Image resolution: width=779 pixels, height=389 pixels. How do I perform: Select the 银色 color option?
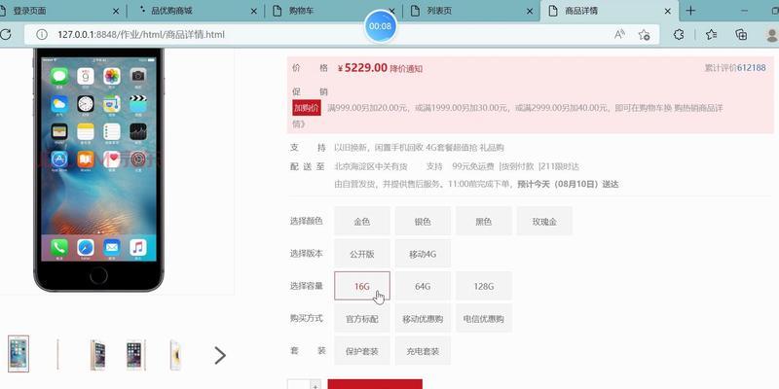pos(423,222)
